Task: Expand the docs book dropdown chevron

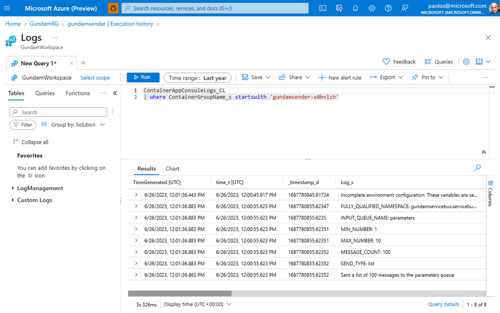Action: pyautogui.click(x=488, y=62)
